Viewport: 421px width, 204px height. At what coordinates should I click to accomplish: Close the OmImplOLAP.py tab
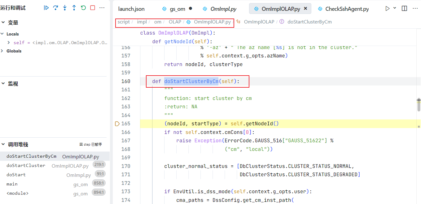[x=305, y=9]
